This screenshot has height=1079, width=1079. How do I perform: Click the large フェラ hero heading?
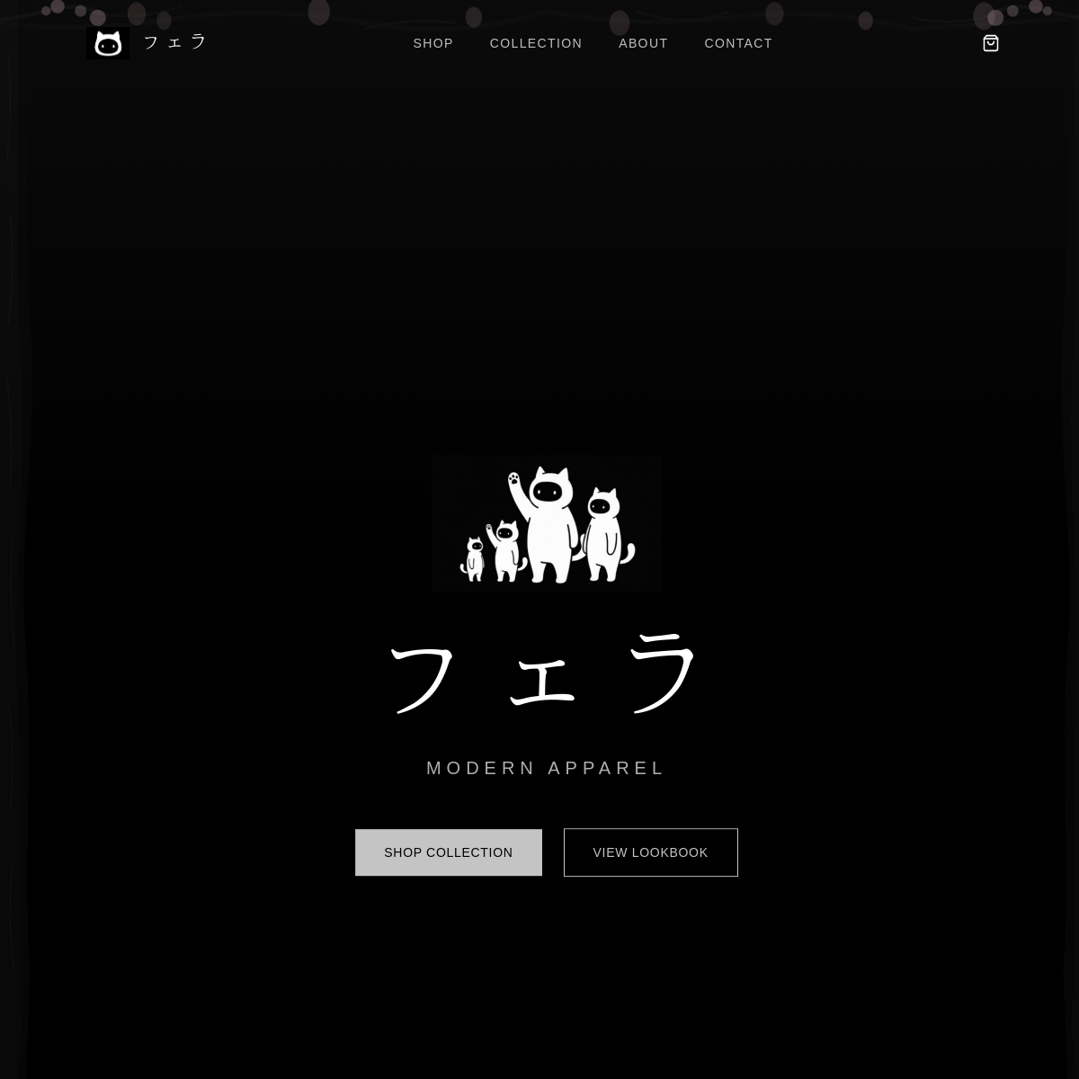(x=546, y=674)
